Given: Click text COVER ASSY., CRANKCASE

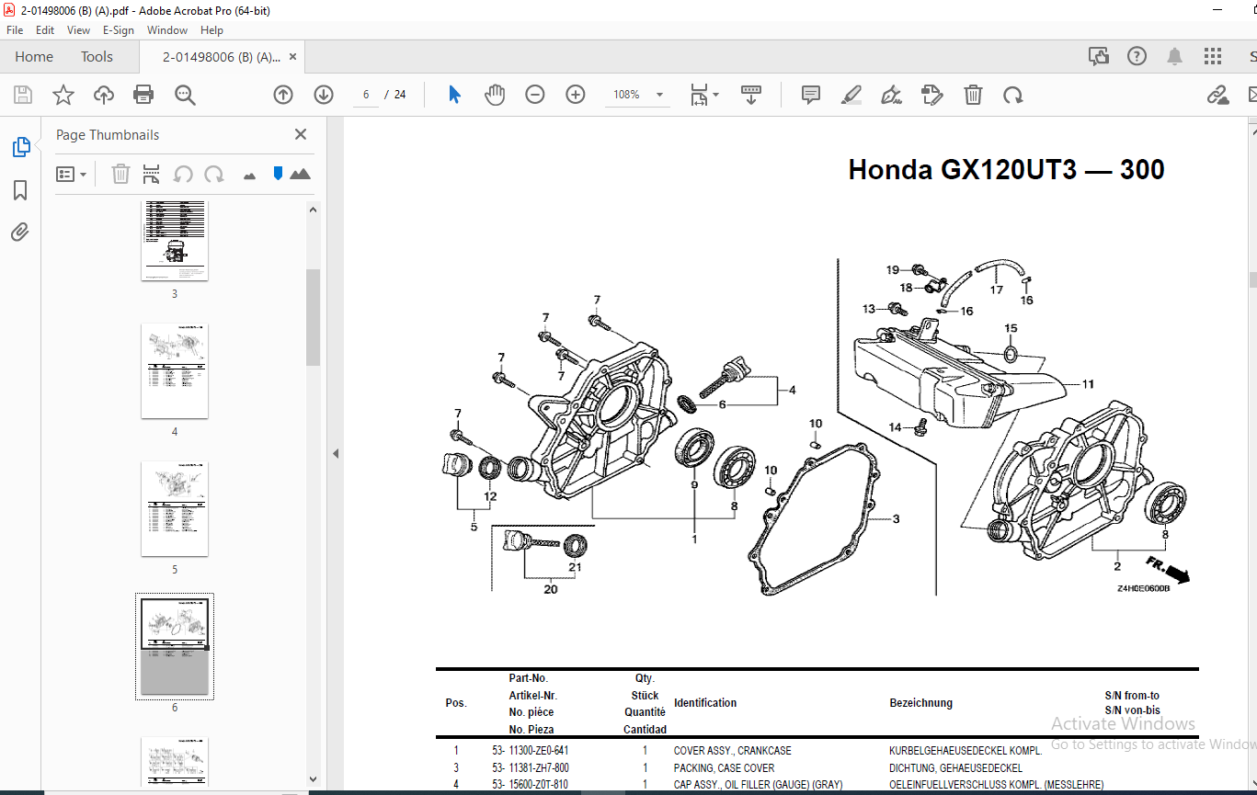Looking at the screenshot, I should tap(732, 751).
